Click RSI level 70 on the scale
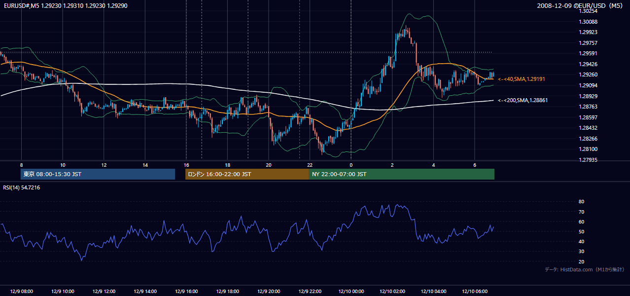This screenshot has width=630, height=296. pos(581,212)
